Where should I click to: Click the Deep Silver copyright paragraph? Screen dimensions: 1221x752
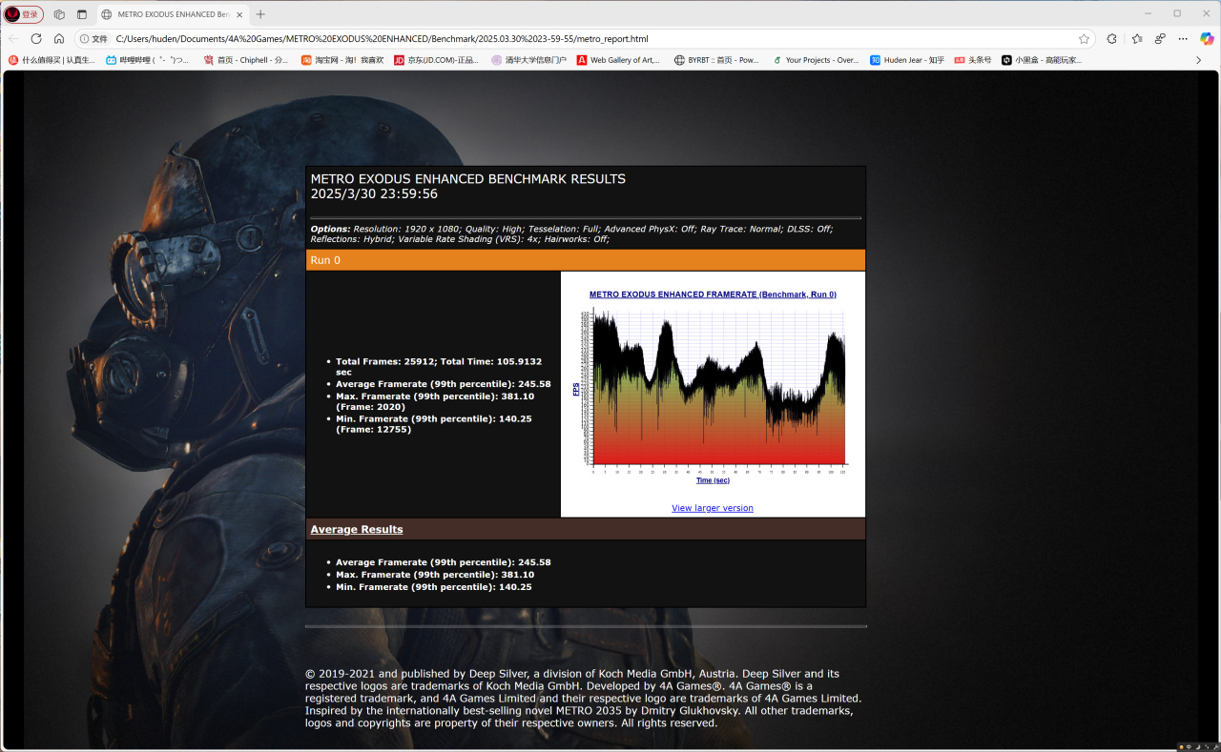pyautogui.click(x=584, y=698)
